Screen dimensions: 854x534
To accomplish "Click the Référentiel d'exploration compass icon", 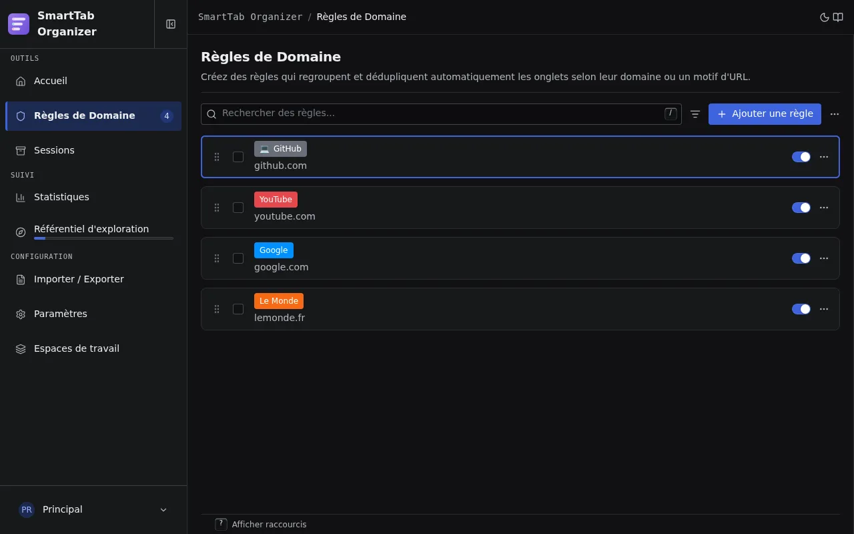I will point(21,232).
